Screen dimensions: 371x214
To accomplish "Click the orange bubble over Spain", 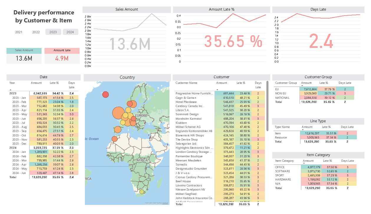I will [118, 130].
